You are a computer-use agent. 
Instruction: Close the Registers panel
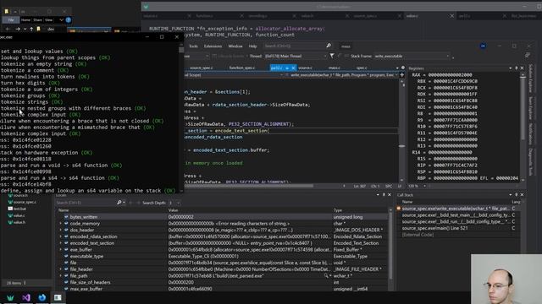coord(522,68)
